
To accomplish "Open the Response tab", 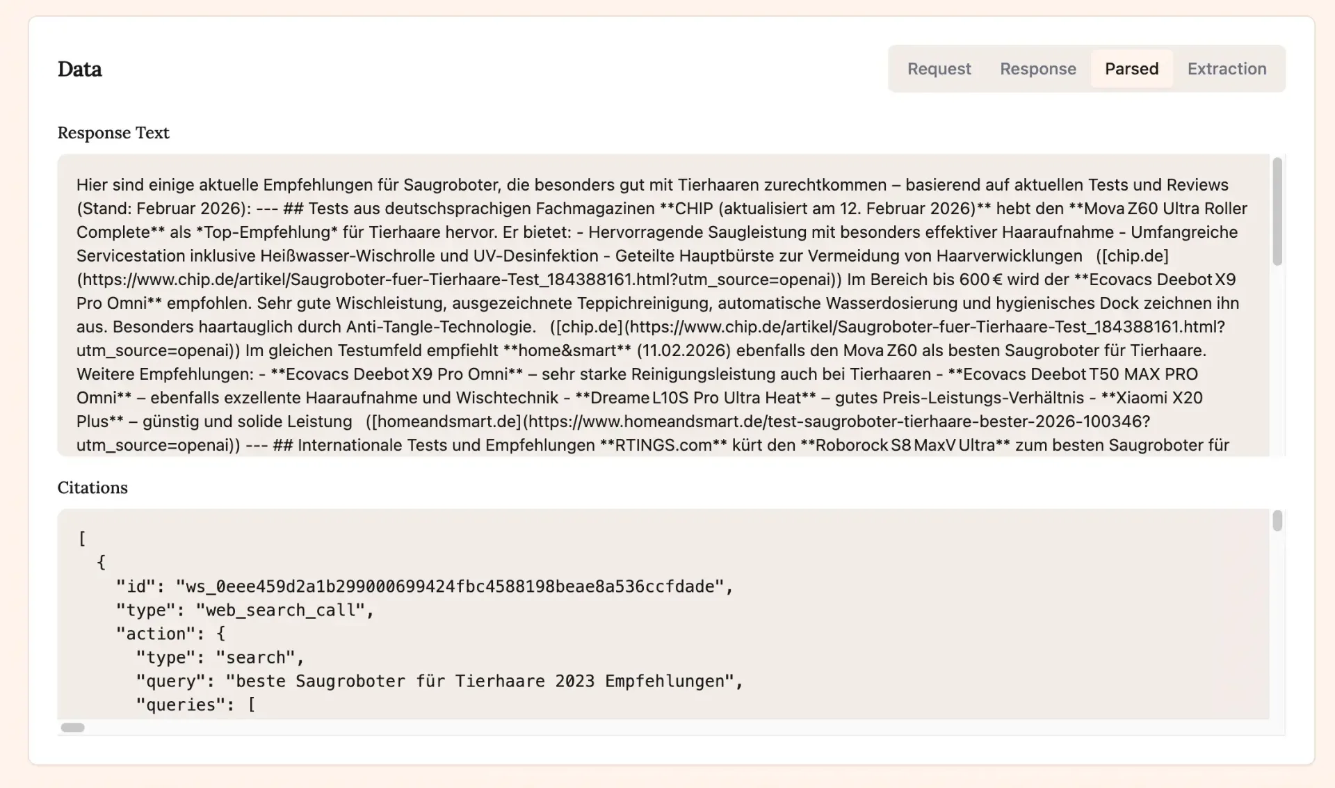I will point(1037,69).
